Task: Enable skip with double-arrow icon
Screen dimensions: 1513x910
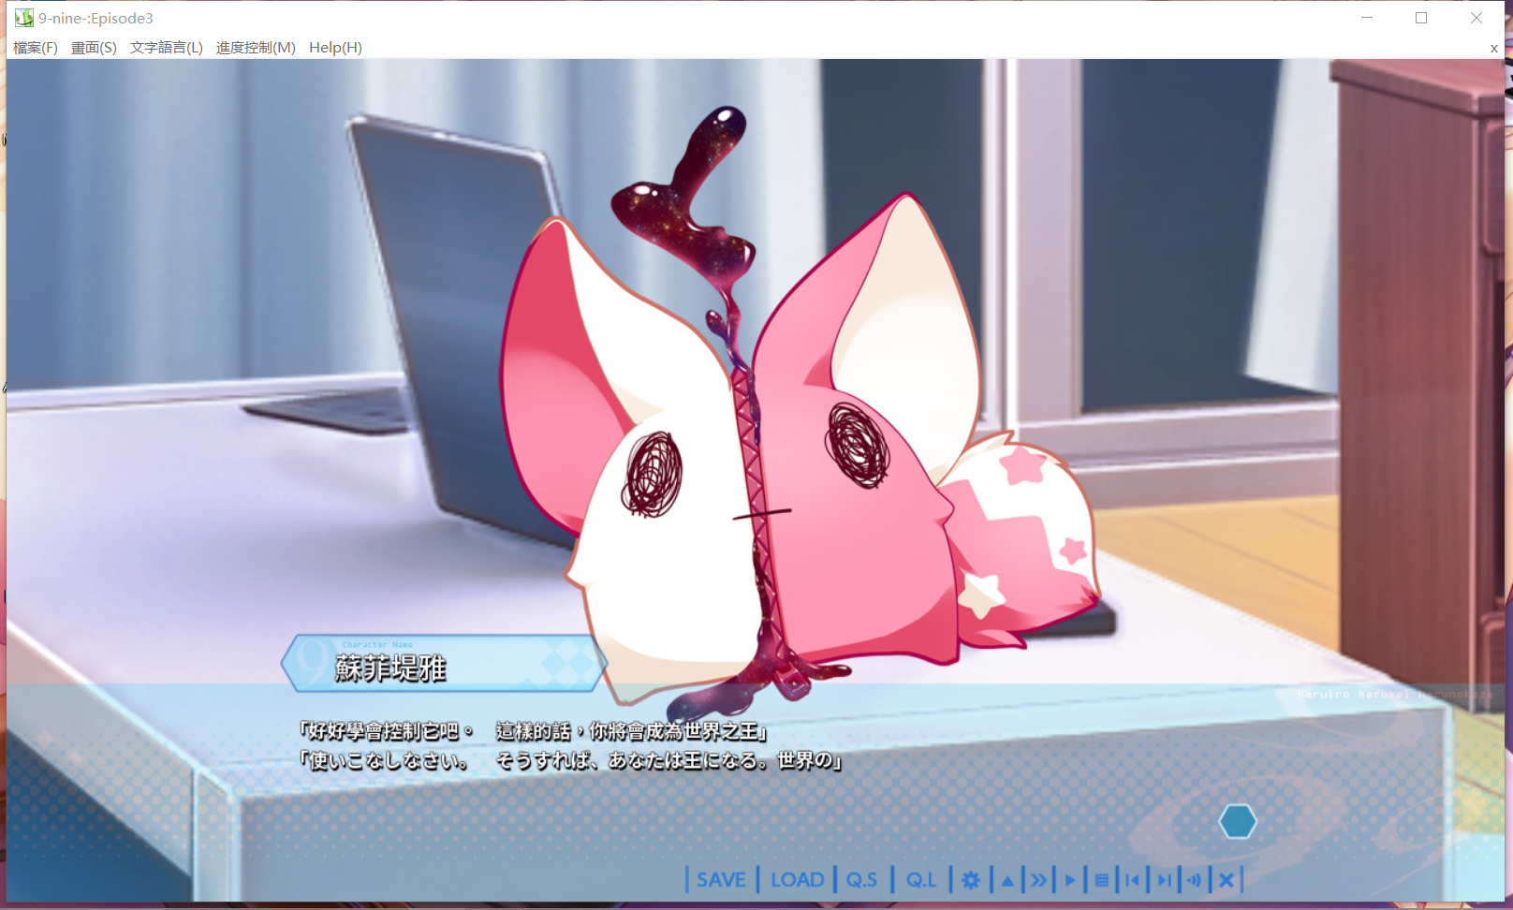Action: pos(1038,880)
